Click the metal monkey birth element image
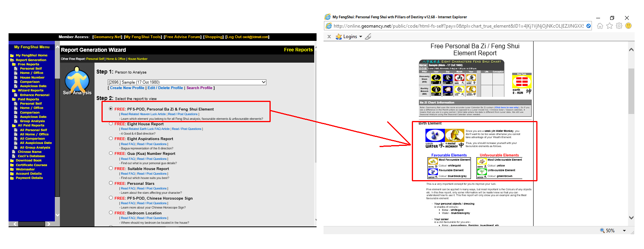 pyautogui.click(x=454, y=135)
